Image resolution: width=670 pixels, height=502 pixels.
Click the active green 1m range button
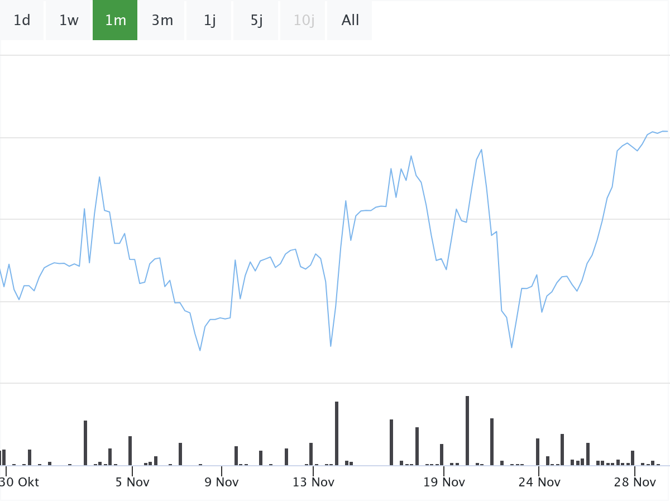pyautogui.click(x=115, y=21)
